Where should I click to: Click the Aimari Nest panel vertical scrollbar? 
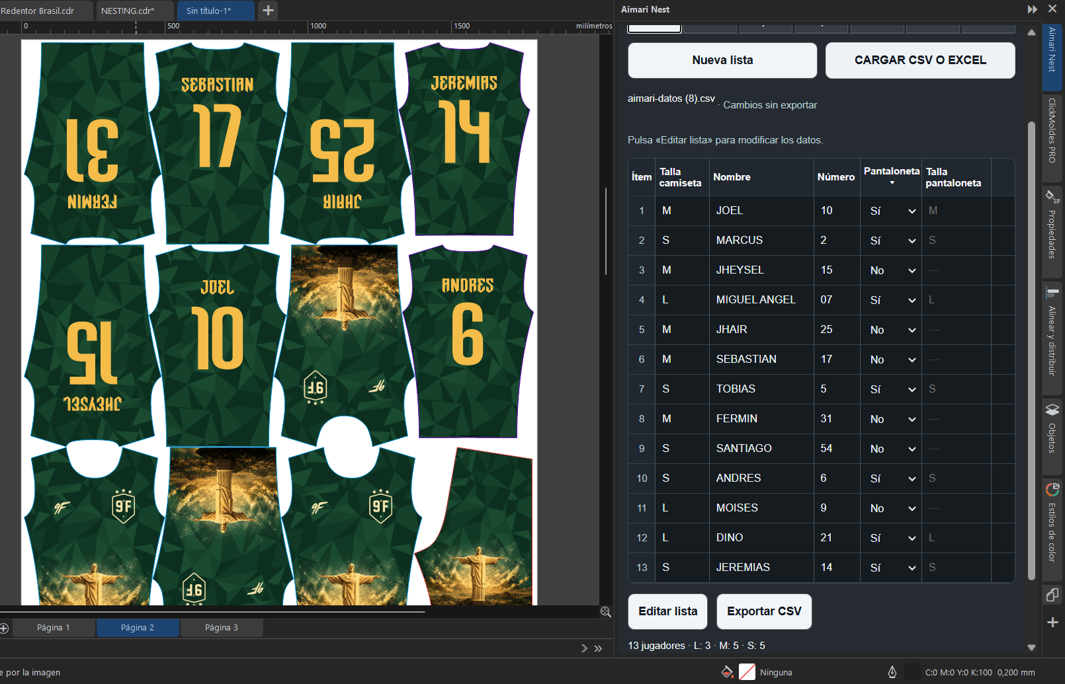pos(1031,350)
